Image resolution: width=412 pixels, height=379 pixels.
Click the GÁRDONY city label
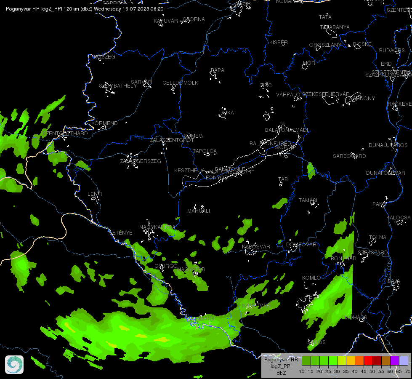coord(362,99)
